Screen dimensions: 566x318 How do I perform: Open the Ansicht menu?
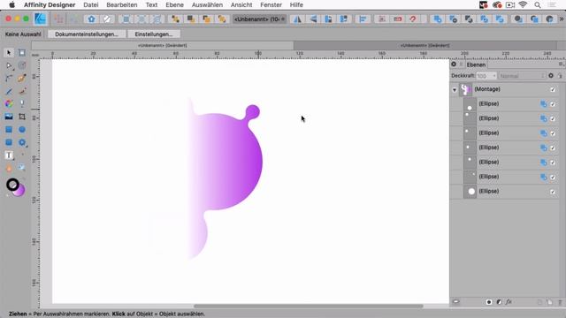(241, 4)
